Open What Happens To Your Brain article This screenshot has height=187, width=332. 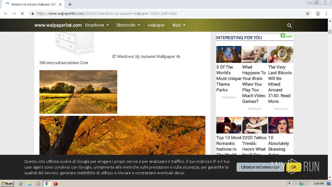pyautogui.click(x=254, y=84)
